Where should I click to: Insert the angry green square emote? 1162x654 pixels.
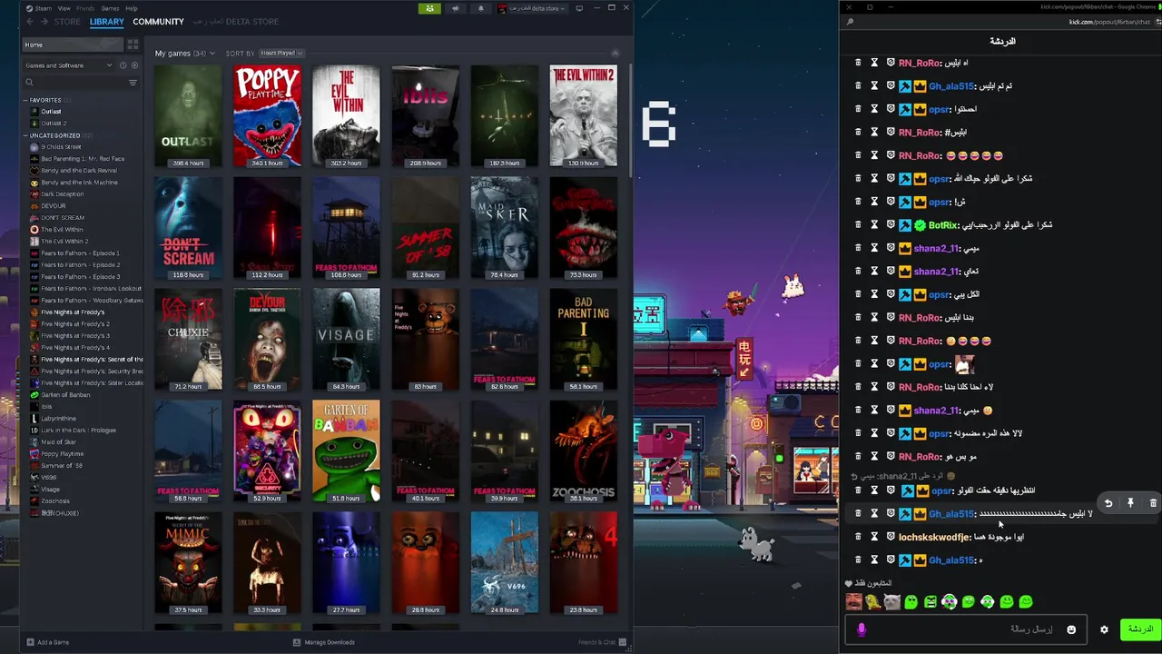tap(930, 601)
